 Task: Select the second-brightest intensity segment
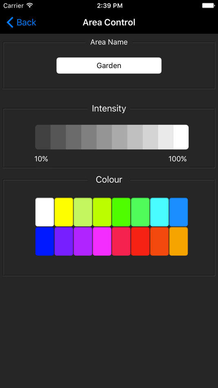coord(166,137)
